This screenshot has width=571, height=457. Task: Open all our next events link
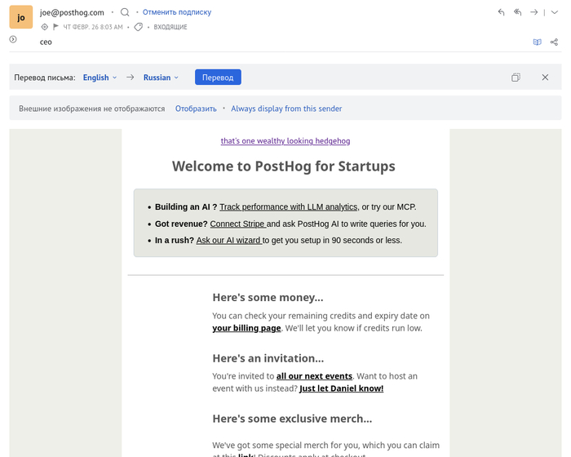(314, 376)
